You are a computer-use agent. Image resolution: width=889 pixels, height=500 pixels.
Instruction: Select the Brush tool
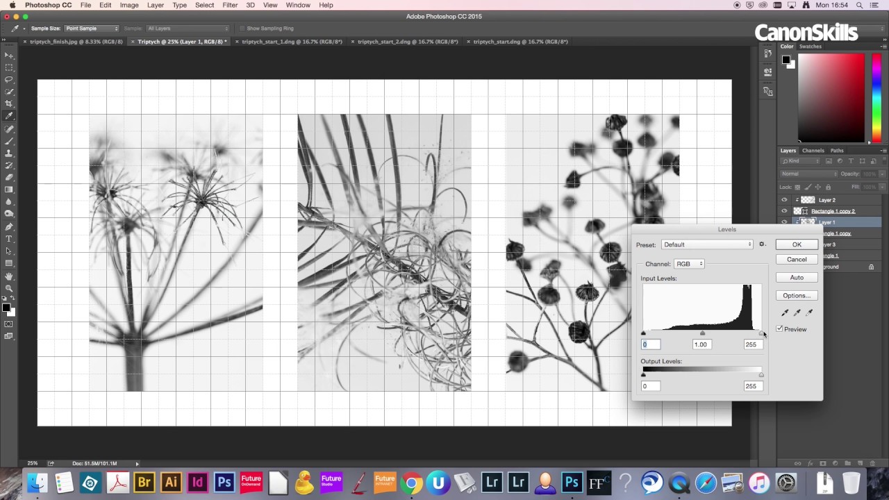tap(9, 140)
